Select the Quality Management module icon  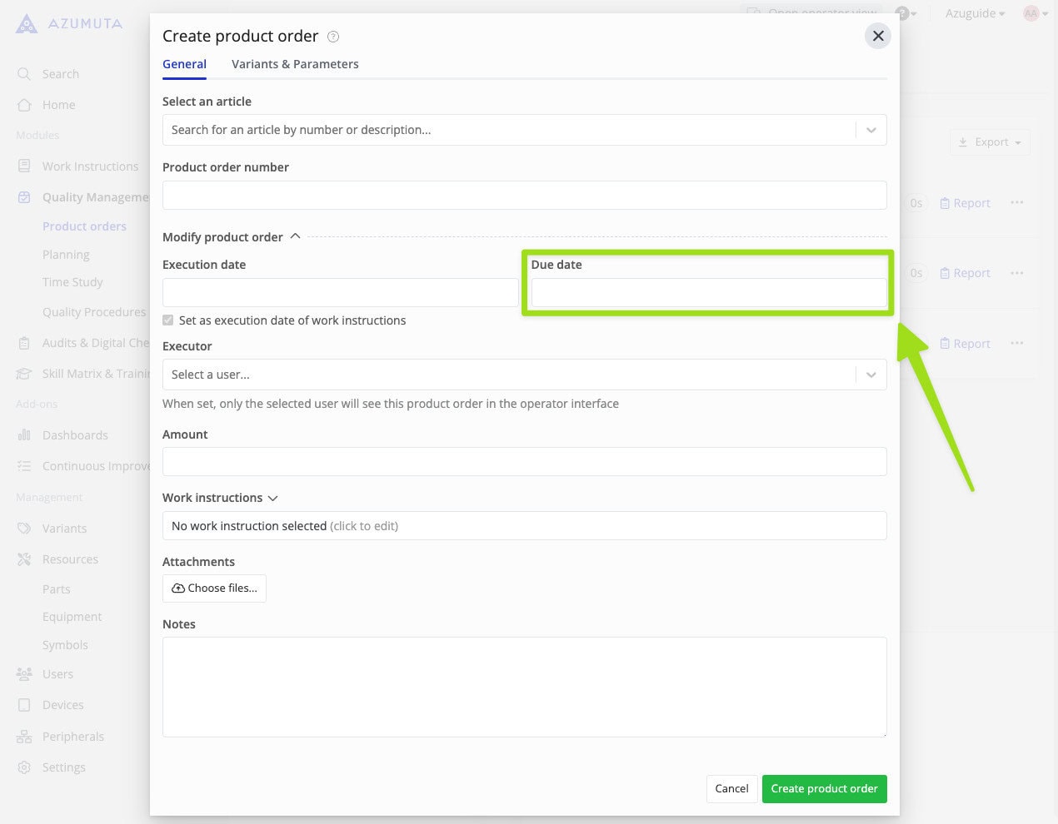pos(26,196)
